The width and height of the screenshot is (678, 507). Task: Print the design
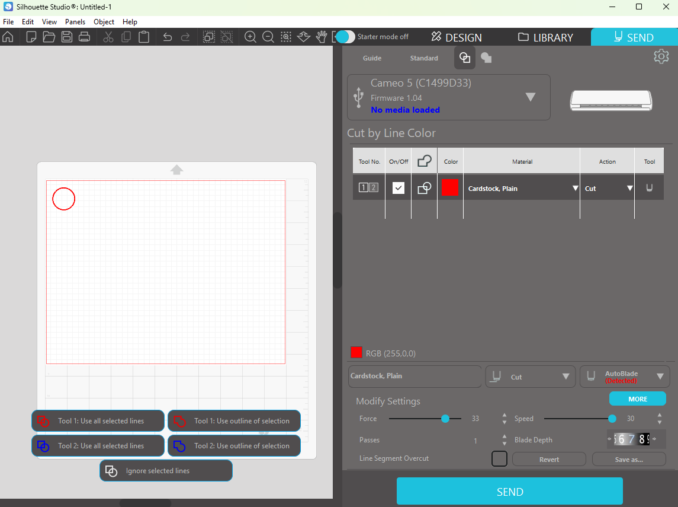point(84,37)
